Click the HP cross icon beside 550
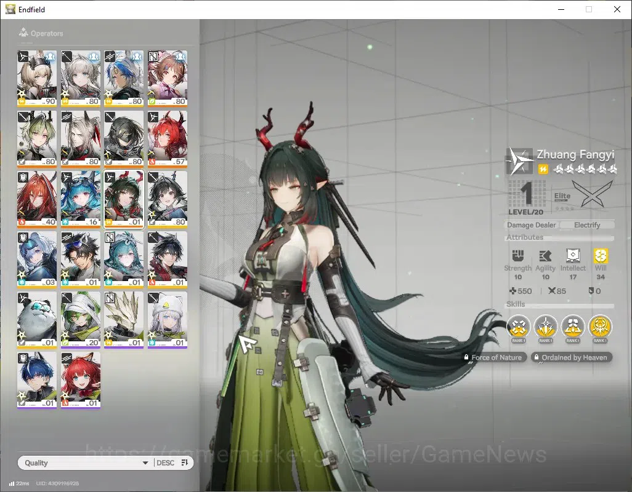 (x=512, y=291)
